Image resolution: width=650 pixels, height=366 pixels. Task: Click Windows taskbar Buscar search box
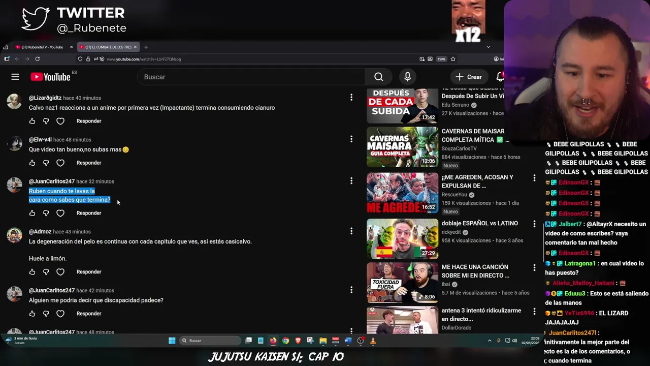[x=210, y=341]
